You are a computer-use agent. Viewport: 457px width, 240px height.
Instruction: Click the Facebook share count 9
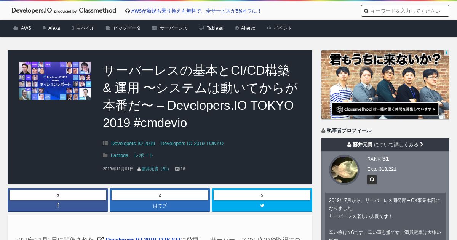(x=58, y=195)
